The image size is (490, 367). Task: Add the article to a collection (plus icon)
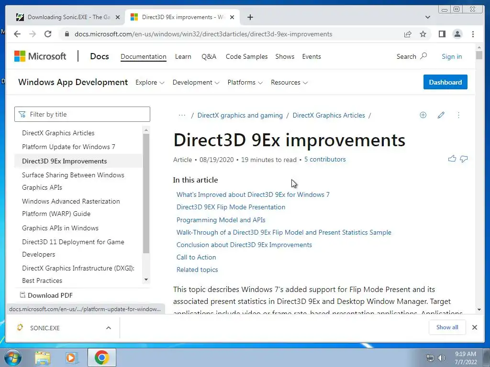click(x=423, y=115)
